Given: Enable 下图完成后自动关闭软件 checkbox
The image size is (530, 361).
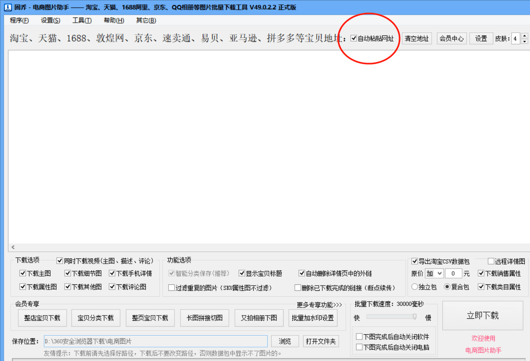Looking at the screenshot, I should click(x=359, y=337).
